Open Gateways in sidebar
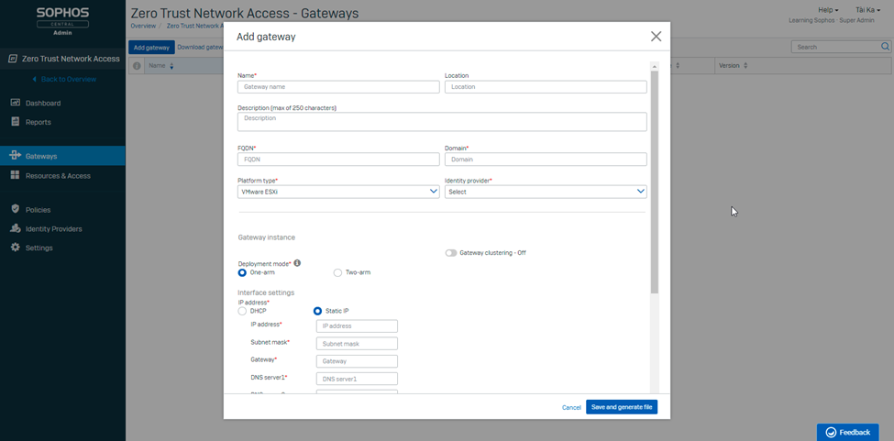The height and width of the screenshot is (441, 894). tap(62, 156)
